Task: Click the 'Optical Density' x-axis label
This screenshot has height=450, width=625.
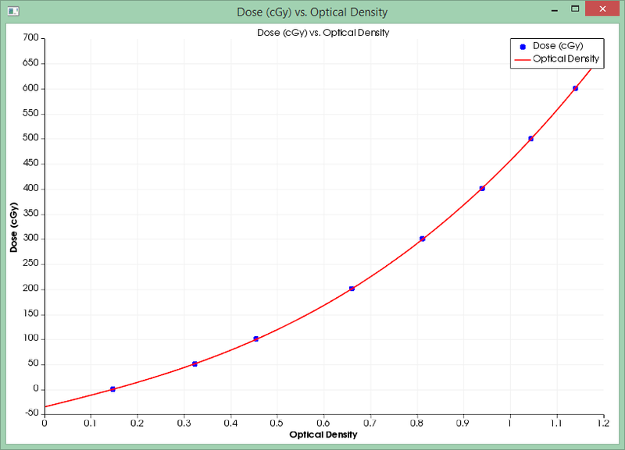Action: click(x=323, y=434)
